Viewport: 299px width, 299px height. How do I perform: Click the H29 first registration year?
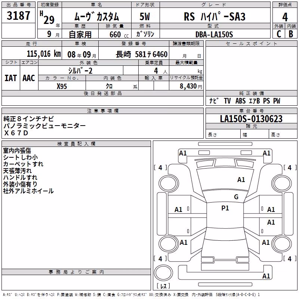click(x=47, y=18)
